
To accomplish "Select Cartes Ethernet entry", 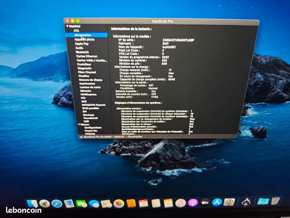I will (87, 56).
